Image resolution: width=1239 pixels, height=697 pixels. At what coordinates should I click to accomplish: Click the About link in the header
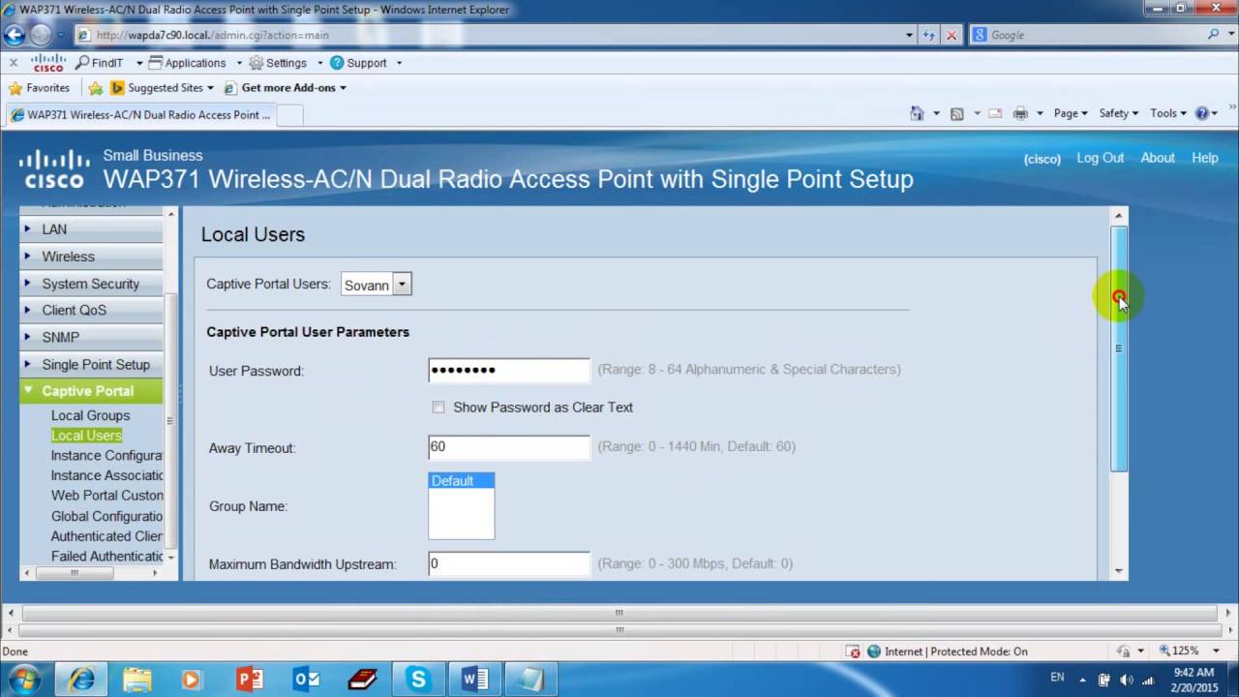[1158, 158]
